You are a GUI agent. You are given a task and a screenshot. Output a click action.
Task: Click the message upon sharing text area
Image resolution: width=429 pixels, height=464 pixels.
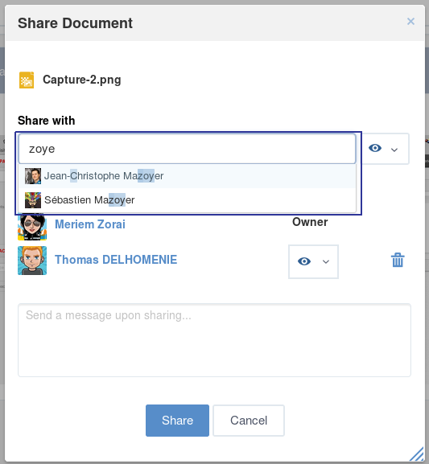click(214, 340)
